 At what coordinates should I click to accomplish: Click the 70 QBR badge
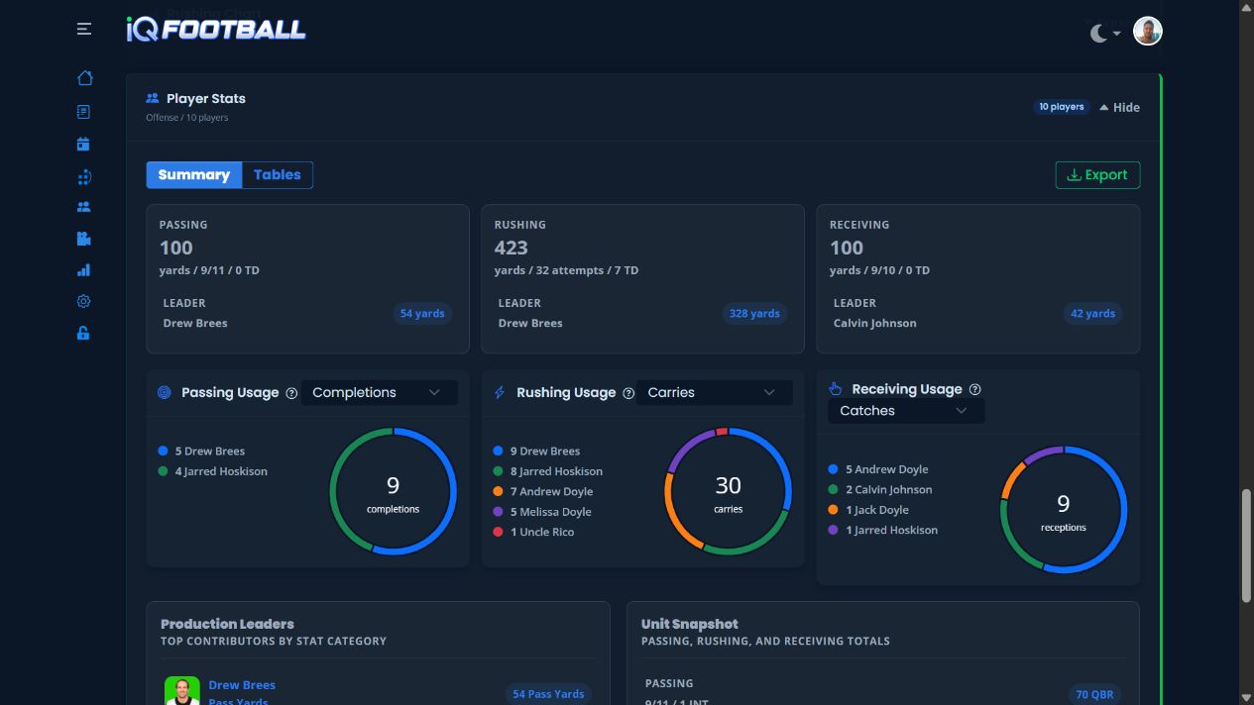tap(1095, 694)
